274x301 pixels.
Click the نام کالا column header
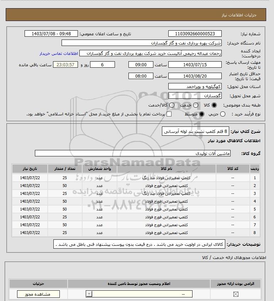(x=167, y=168)
